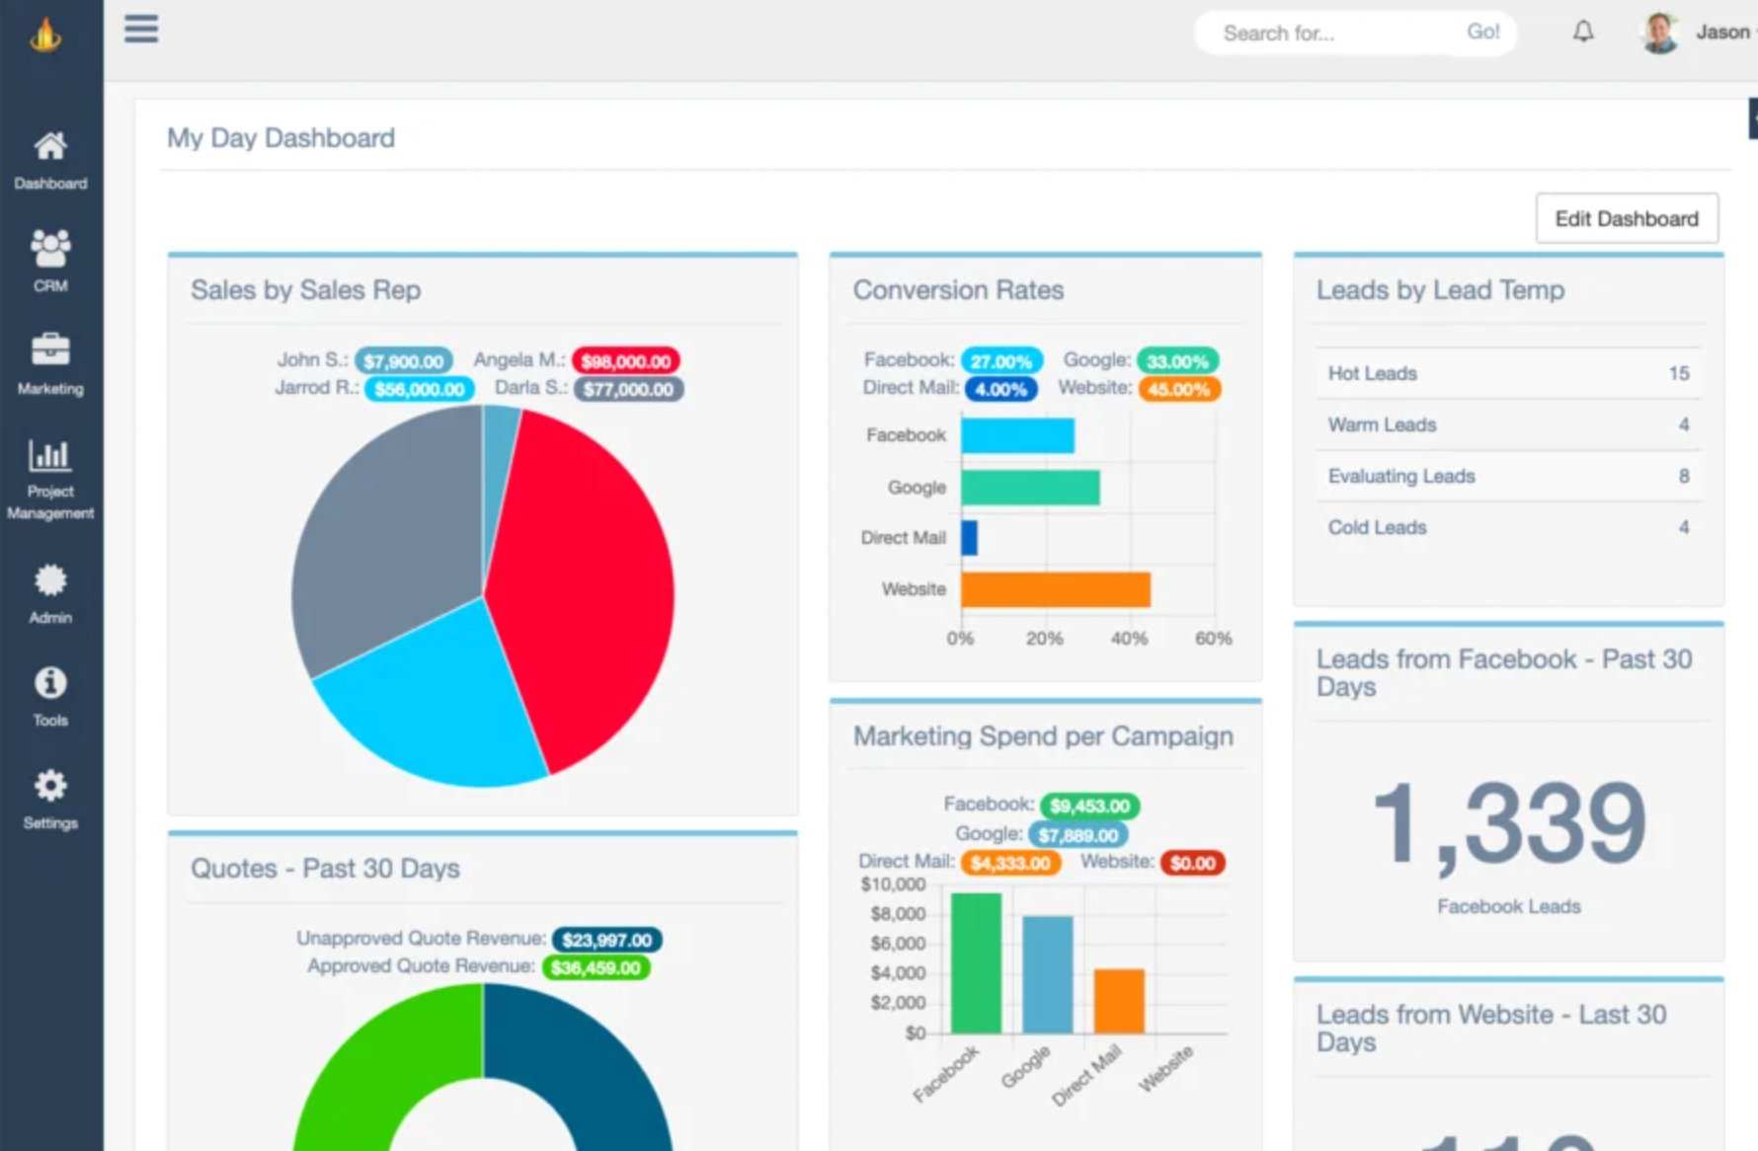
Task: Click the Facebook 27.00% badge
Action: coord(1001,361)
